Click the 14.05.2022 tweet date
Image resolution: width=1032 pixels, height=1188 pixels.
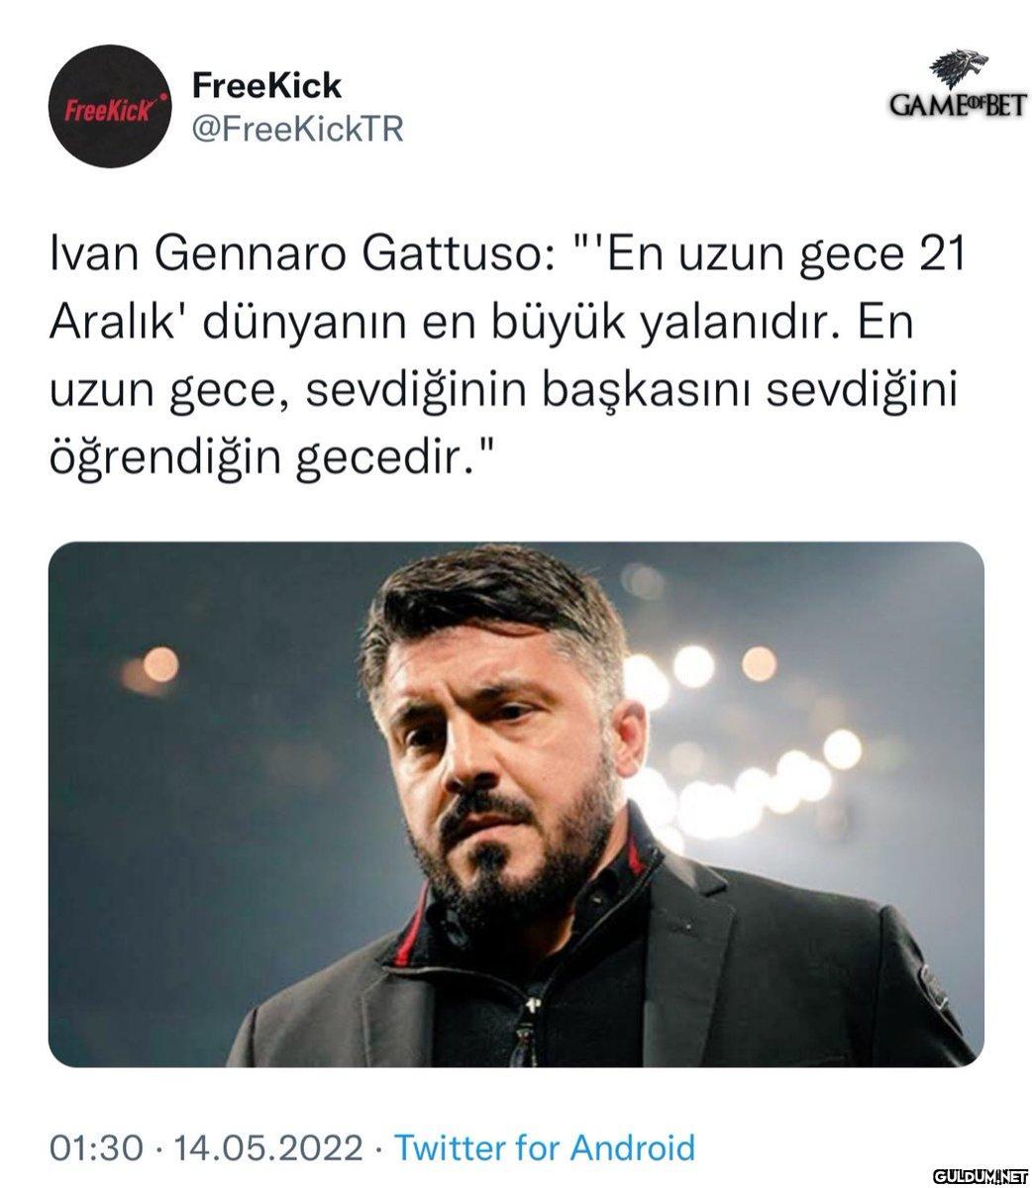268,1148
